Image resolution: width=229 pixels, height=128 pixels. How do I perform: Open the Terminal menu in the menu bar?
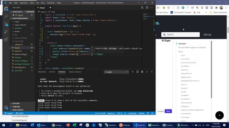[51, 3]
